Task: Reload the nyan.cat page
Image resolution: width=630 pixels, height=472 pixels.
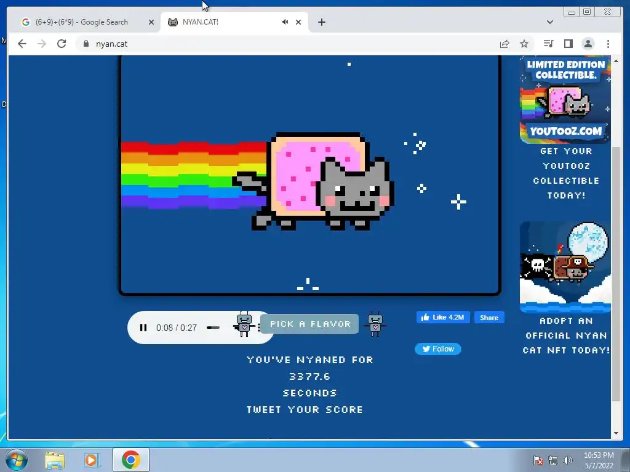Action: tap(62, 44)
